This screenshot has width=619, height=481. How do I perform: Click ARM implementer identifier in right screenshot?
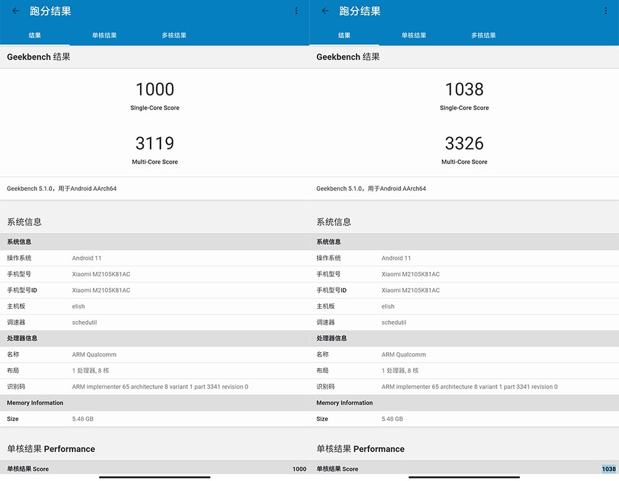469,387
